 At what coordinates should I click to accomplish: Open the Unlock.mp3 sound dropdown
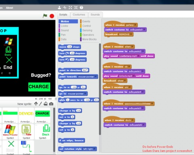coord(134,76)
